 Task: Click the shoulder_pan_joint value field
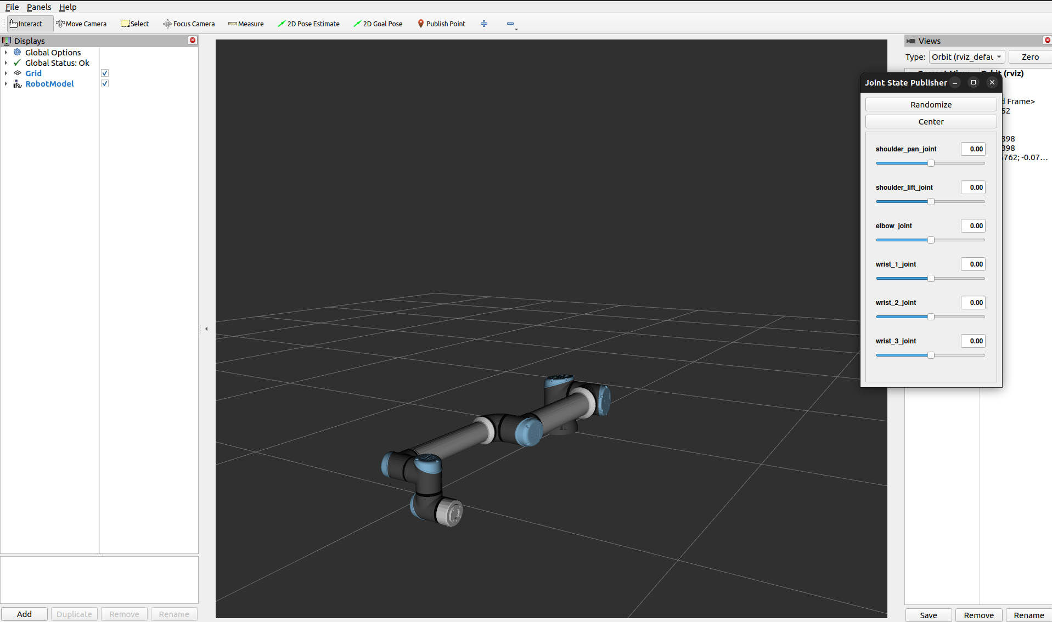(x=973, y=149)
